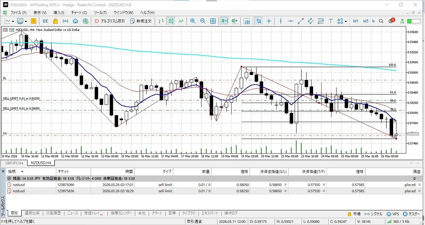Open the Market shopping bag icon
The height and width of the screenshot is (225, 425).
(56, 21)
